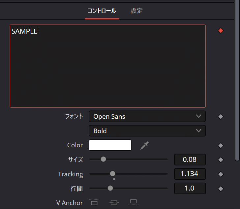Viewport: 240px width, 209px height.
Task: Switch to the コントロール tab
Action: click(x=102, y=11)
